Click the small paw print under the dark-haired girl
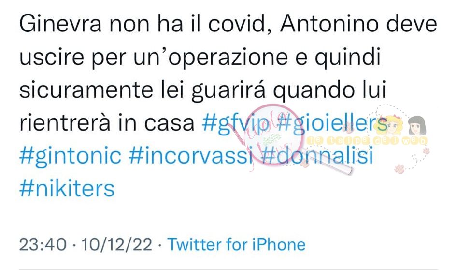The image size is (457, 270). click(x=426, y=150)
